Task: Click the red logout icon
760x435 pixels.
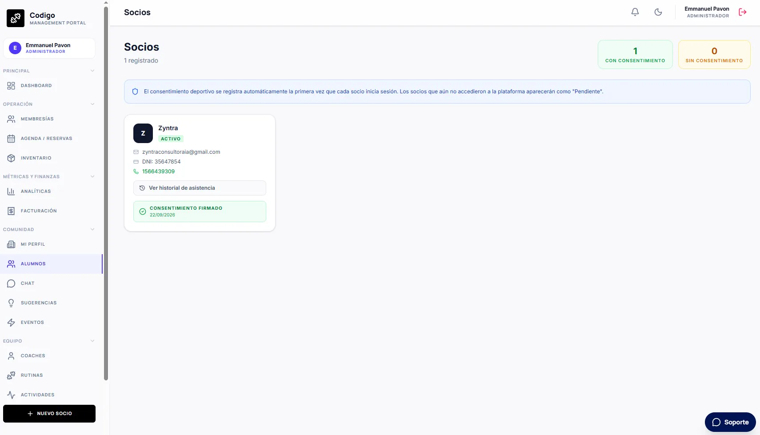Action: tap(742, 12)
